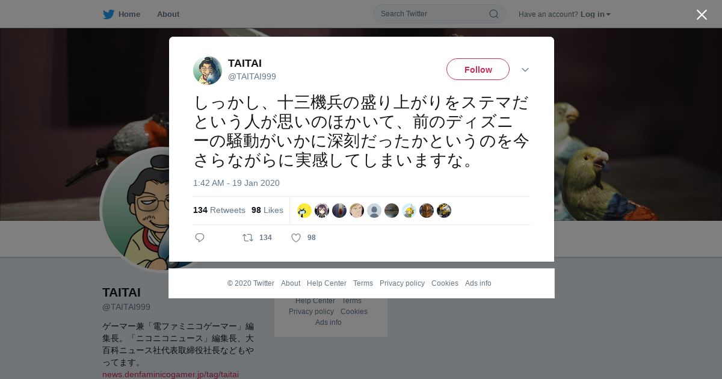This screenshot has height=379, width=722.
Task: Retweet using the retweet arrows icon
Action: pos(248,238)
